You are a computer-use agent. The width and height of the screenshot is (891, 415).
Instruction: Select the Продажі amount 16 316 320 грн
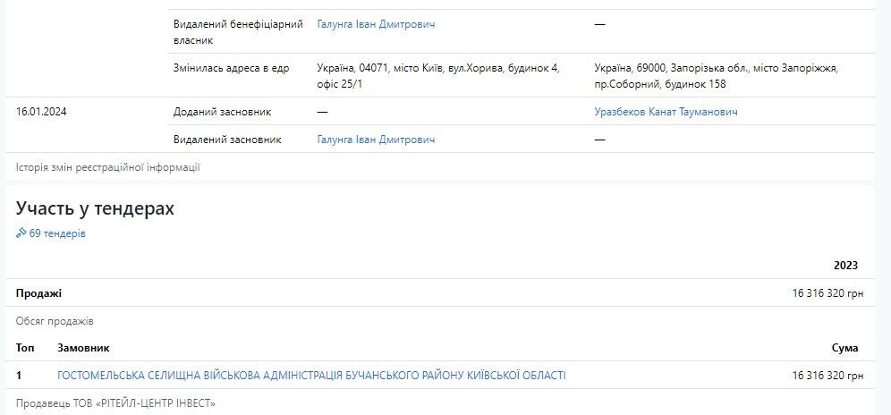(827, 293)
